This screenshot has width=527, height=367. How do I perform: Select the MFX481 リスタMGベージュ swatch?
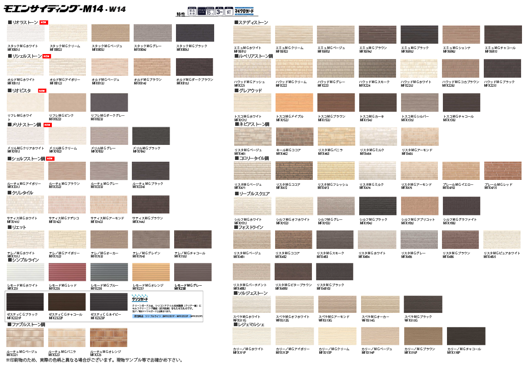252,239
